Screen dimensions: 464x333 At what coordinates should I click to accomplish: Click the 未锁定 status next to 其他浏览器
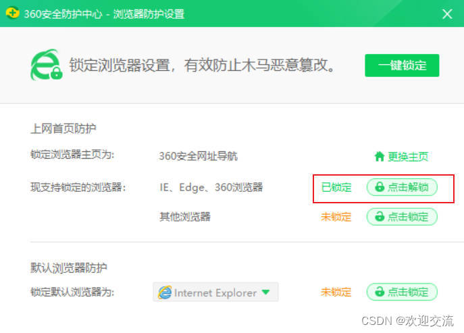tap(336, 217)
